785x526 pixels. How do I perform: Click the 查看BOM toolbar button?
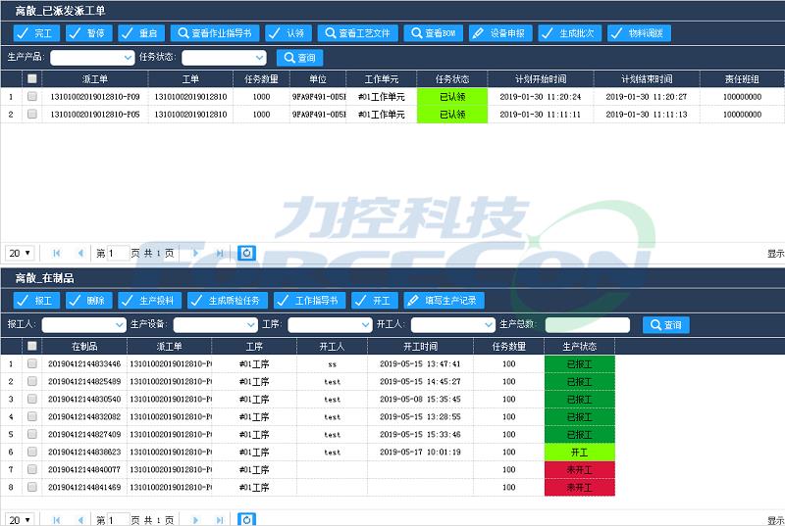click(x=433, y=33)
